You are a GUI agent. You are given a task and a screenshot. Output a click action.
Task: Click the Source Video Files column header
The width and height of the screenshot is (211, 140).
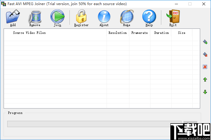tap(55, 33)
